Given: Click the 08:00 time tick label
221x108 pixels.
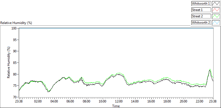Looking at the screenshot, I should pyautogui.click(x=86, y=101).
